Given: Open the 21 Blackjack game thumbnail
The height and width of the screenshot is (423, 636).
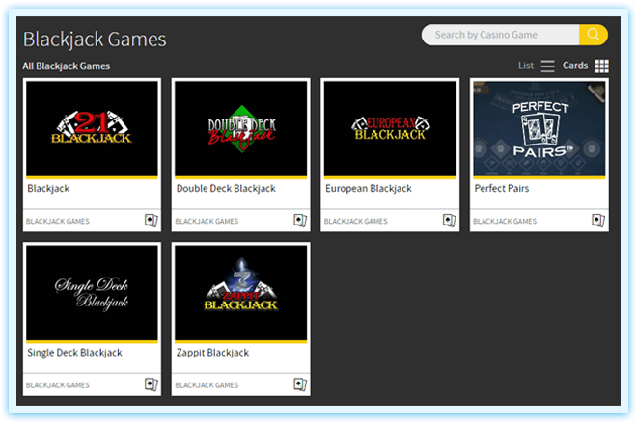Looking at the screenshot, I should click(x=92, y=129).
